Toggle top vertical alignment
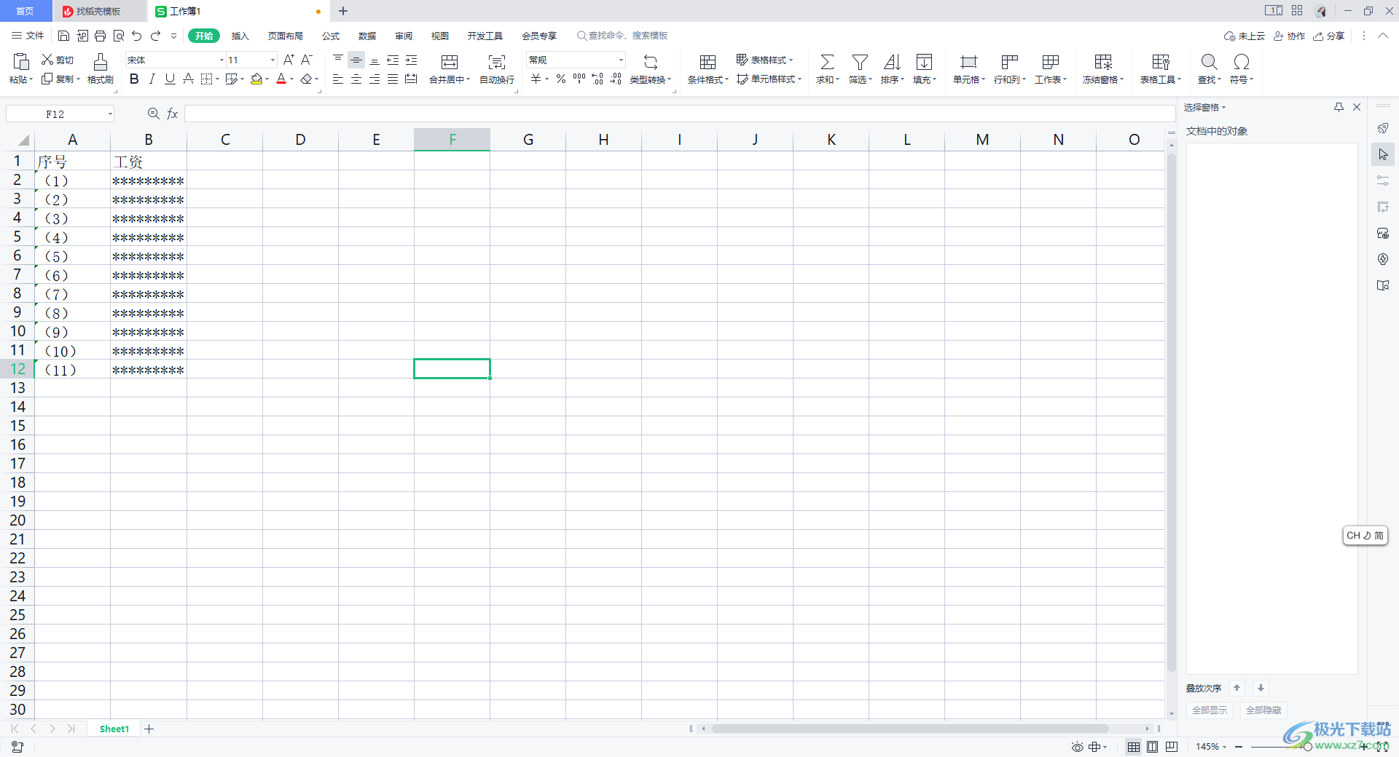This screenshot has height=757, width=1399. pyautogui.click(x=338, y=60)
